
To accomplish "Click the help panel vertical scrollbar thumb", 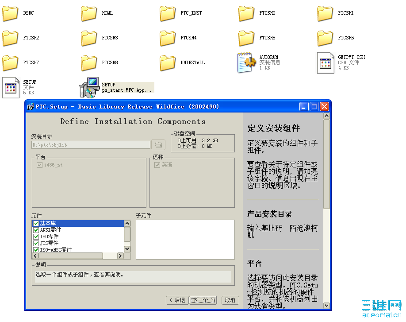I will click(326, 164).
